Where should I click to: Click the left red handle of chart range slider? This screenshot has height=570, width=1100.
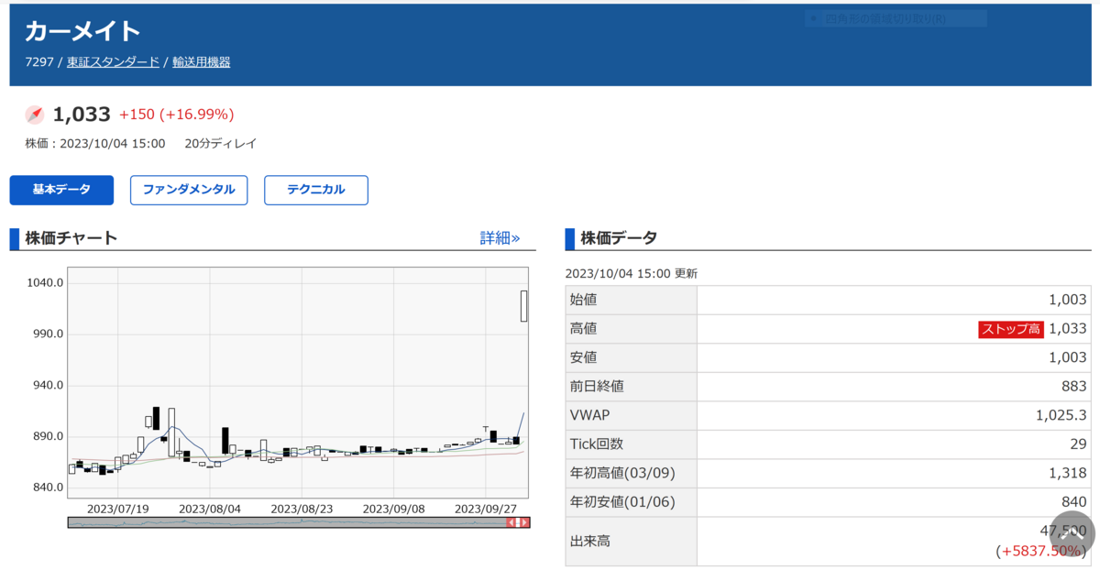(512, 522)
